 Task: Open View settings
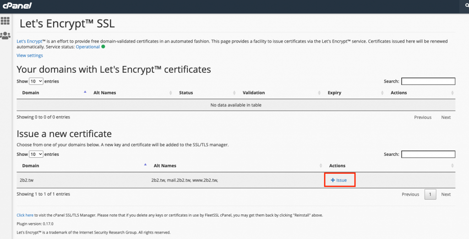30,55
